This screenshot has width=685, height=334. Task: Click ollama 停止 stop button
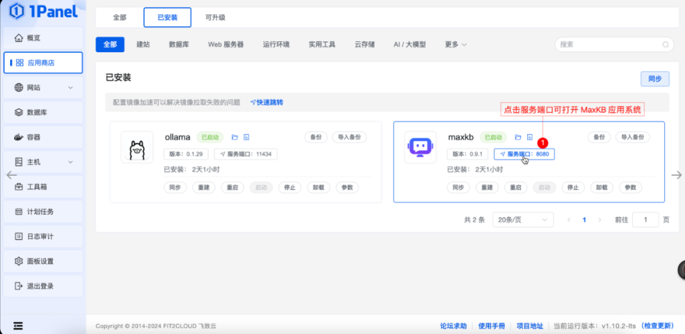click(290, 188)
